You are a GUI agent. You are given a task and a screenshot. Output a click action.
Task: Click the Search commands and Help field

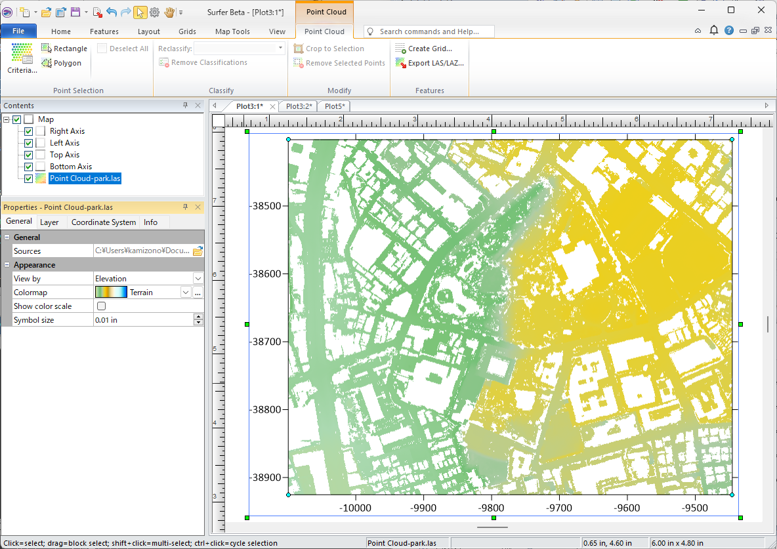click(429, 31)
